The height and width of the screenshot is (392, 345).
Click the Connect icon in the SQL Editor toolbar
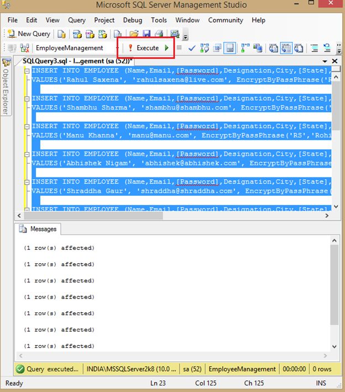coord(12,48)
